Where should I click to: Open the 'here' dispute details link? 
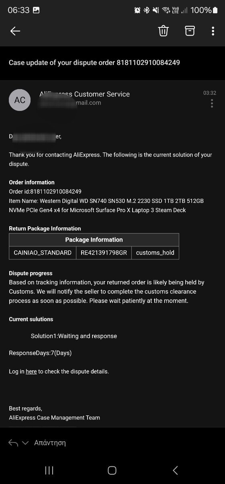click(31, 371)
